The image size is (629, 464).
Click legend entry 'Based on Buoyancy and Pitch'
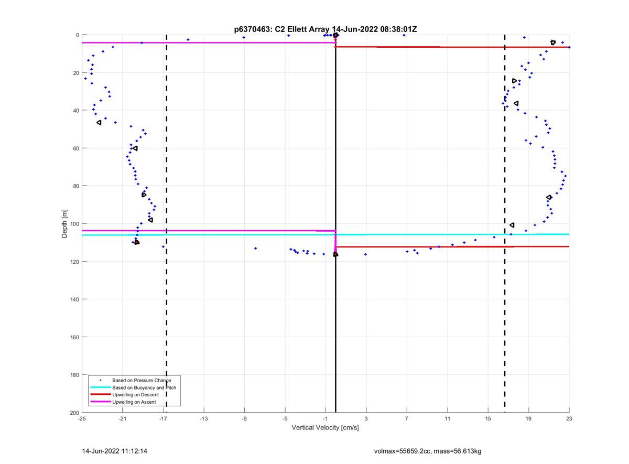(x=144, y=387)
